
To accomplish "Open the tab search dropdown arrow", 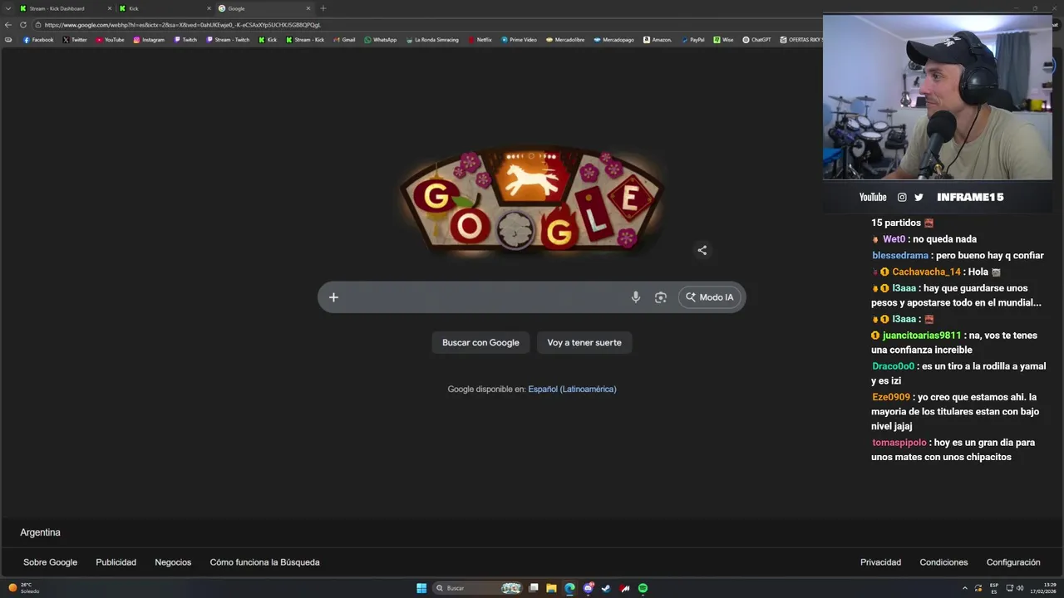I will [7, 8].
